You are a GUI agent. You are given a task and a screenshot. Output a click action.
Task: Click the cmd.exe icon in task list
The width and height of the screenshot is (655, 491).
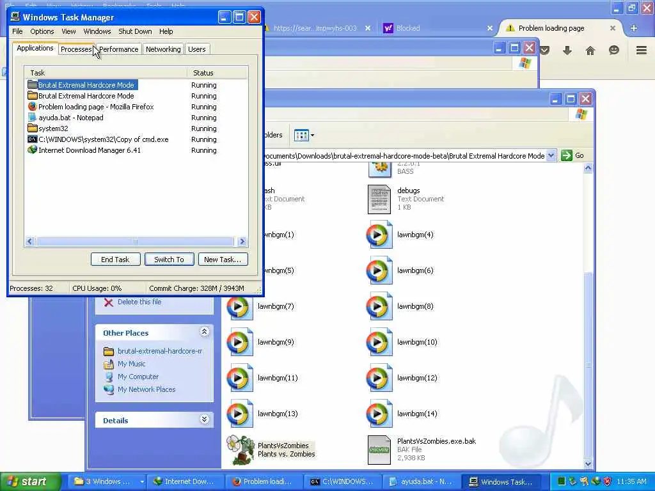pos(32,139)
